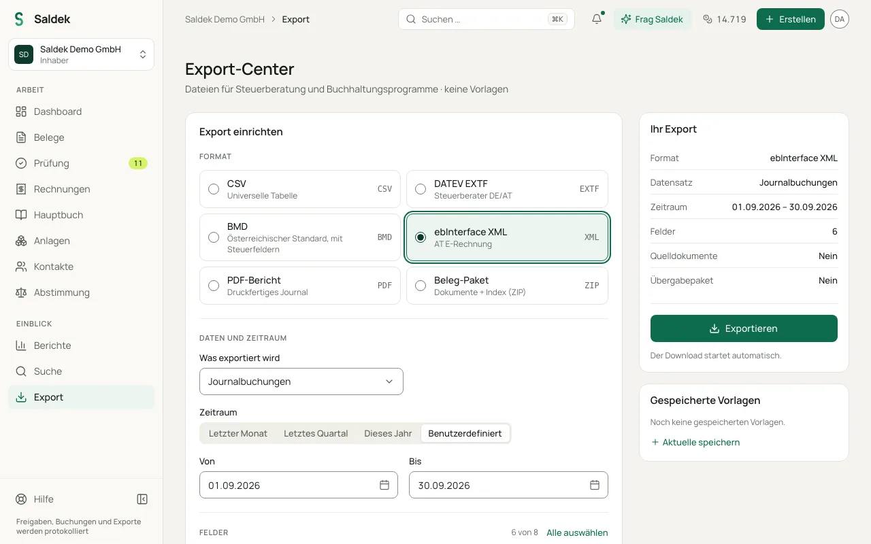The height and width of the screenshot is (544, 871).
Task: Select the PDF-Bericht format
Action: pyautogui.click(x=300, y=286)
